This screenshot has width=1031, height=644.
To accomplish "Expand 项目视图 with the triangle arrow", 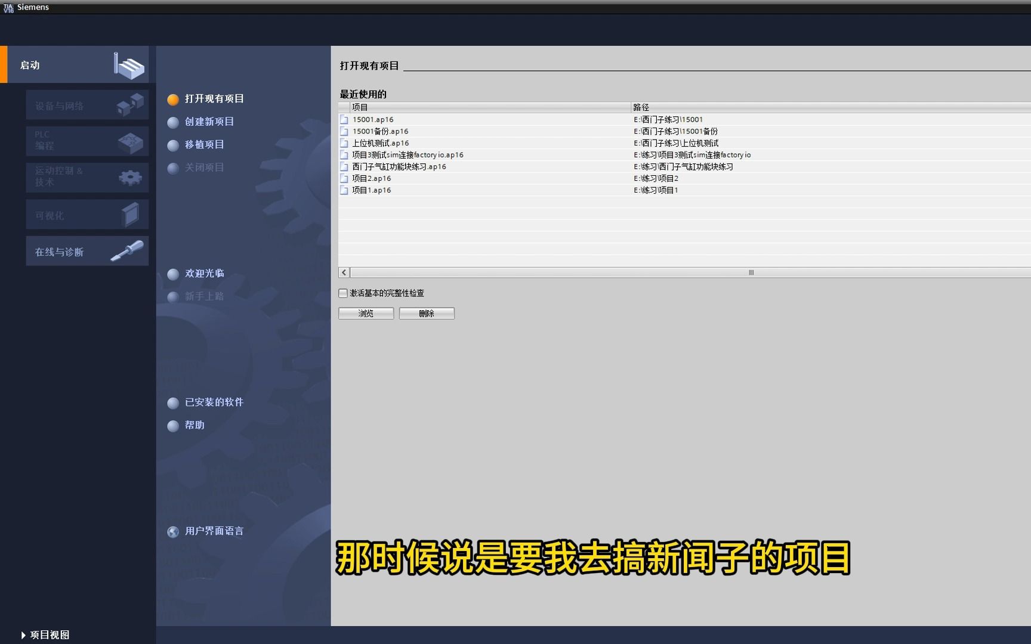I will [x=23, y=635].
